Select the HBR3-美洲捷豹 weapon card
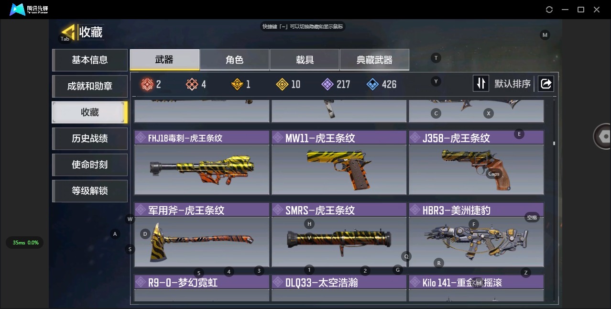The image size is (611, 309). coord(476,235)
